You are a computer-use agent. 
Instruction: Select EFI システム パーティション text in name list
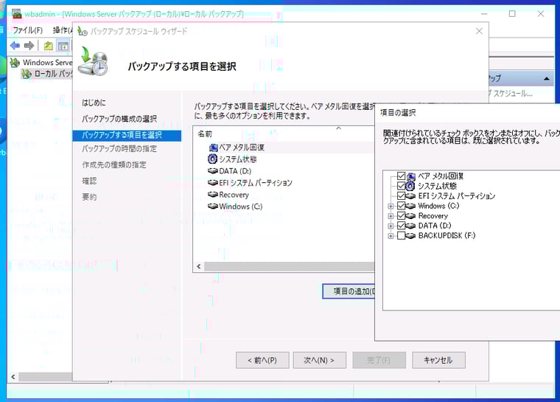coord(256,183)
